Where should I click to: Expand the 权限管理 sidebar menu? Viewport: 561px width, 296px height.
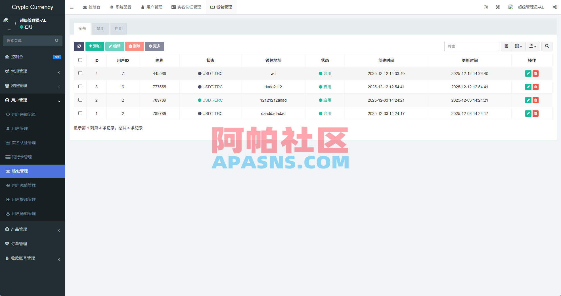[x=33, y=86]
